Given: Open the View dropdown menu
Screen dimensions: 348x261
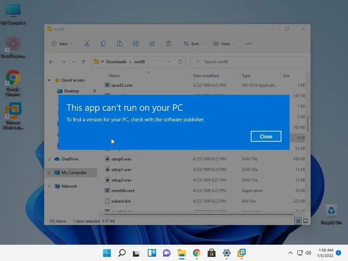Looking at the screenshot, I should [x=223, y=43].
